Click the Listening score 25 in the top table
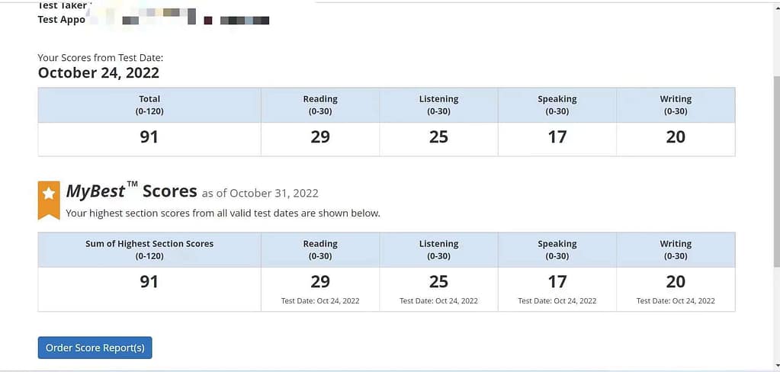This screenshot has height=372, width=780. [438, 137]
